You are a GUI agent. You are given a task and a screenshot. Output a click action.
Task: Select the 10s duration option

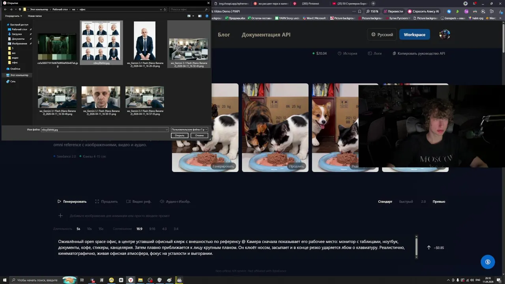(90, 229)
